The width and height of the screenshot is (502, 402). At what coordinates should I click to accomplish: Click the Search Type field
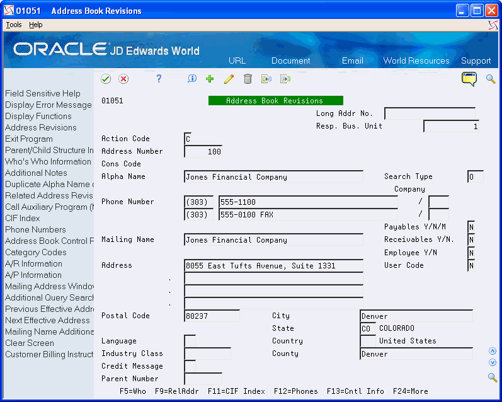coord(475,176)
